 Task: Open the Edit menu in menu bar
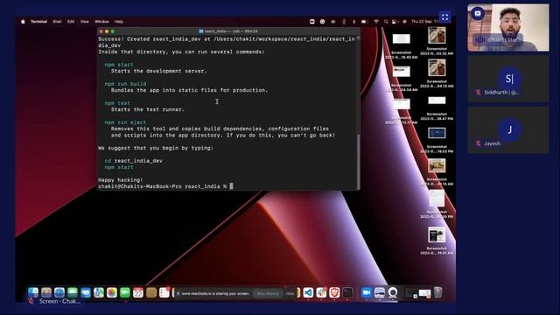pos(71,22)
